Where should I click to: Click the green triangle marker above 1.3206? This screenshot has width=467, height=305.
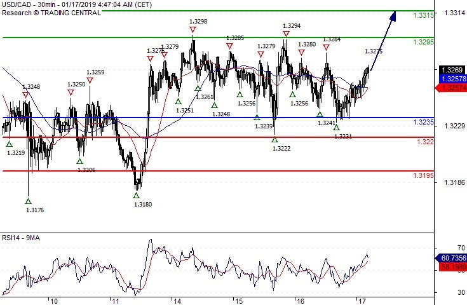click(79, 161)
